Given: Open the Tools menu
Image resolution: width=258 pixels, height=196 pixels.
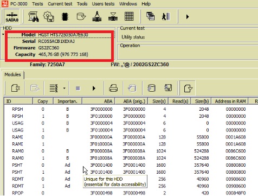Looking at the screenshot, I should [82, 4].
